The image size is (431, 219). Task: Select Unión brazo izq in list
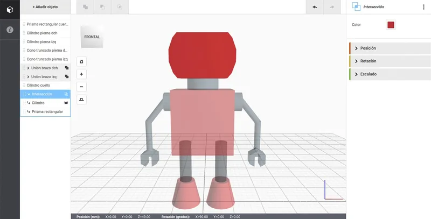[x=45, y=76]
